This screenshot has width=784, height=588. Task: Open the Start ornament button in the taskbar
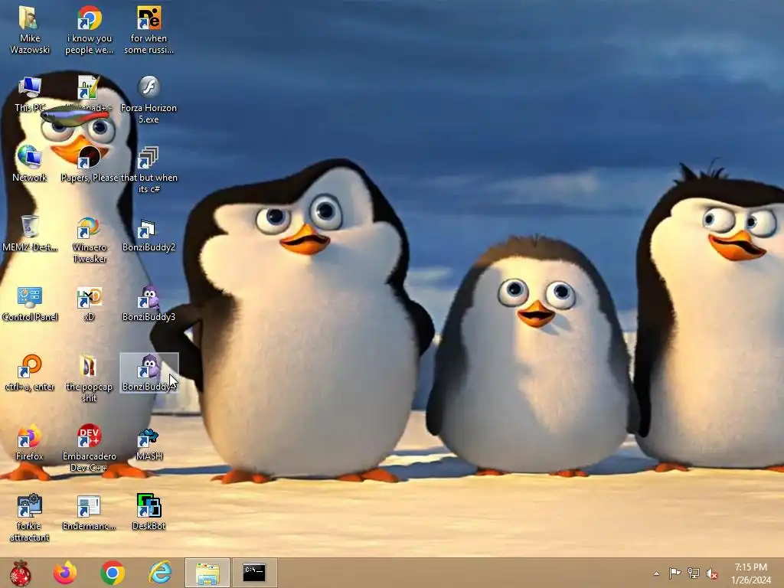point(20,573)
